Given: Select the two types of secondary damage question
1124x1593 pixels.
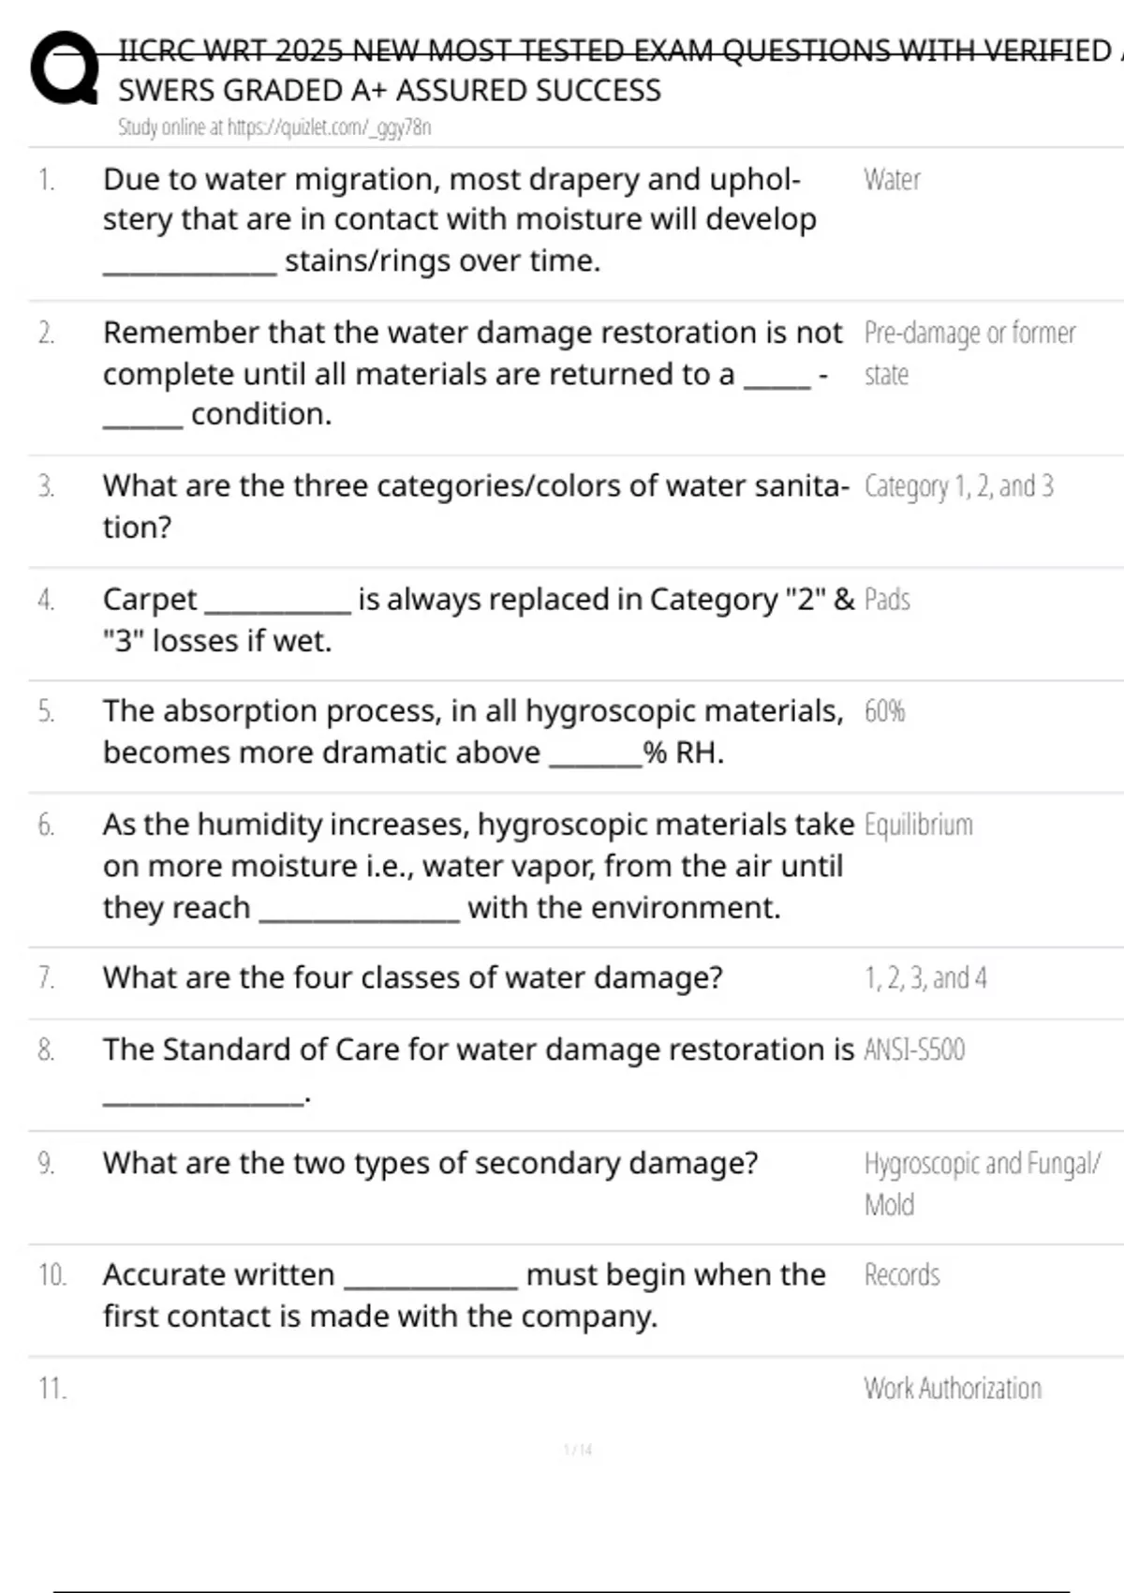Looking at the screenshot, I should tap(430, 1163).
